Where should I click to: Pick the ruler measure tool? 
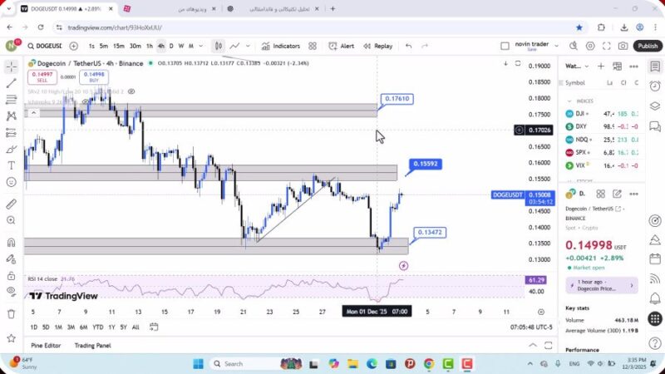[x=11, y=204]
